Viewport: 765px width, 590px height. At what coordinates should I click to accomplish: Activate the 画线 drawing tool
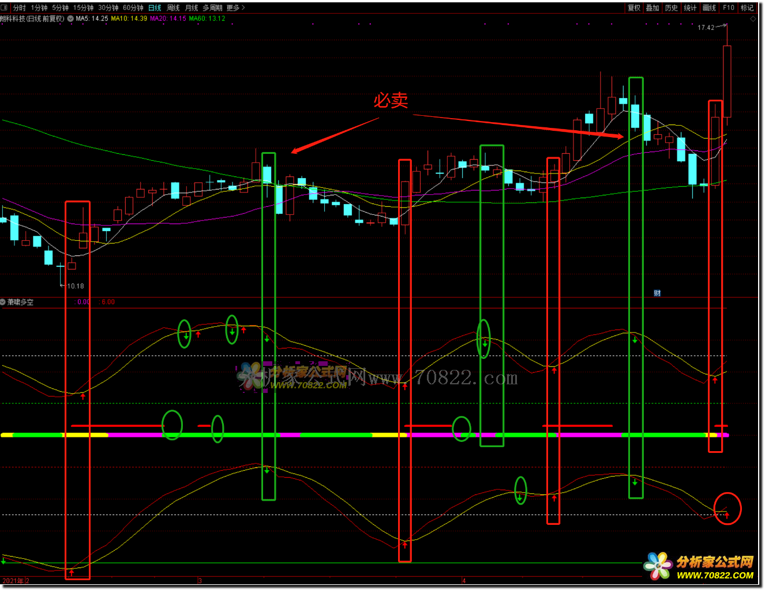[709, 8]
